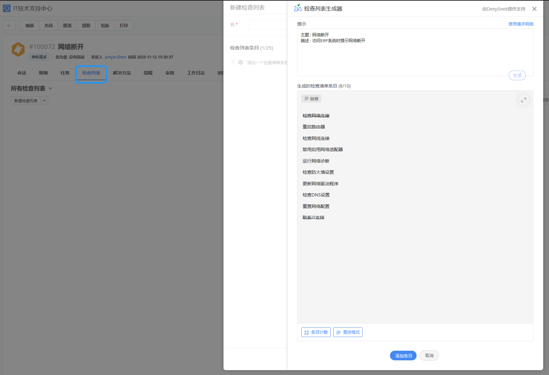Click the IT技术支持中心 headset icon
Screen dimensions: 549x375
point(7,8)
